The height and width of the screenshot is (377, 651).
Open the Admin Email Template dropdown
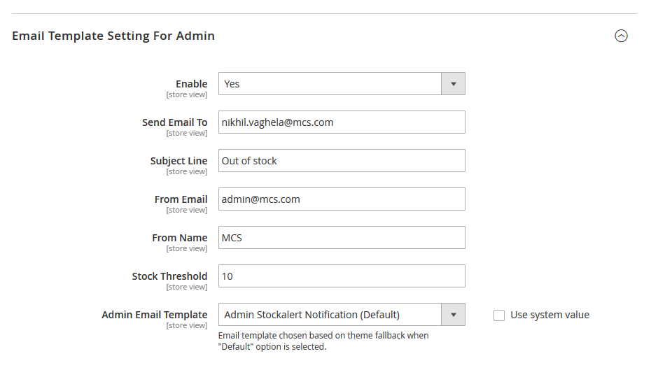[x=330, y=315]
